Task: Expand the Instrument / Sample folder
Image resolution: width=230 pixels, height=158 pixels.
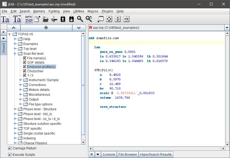Action: pos(21,80)
